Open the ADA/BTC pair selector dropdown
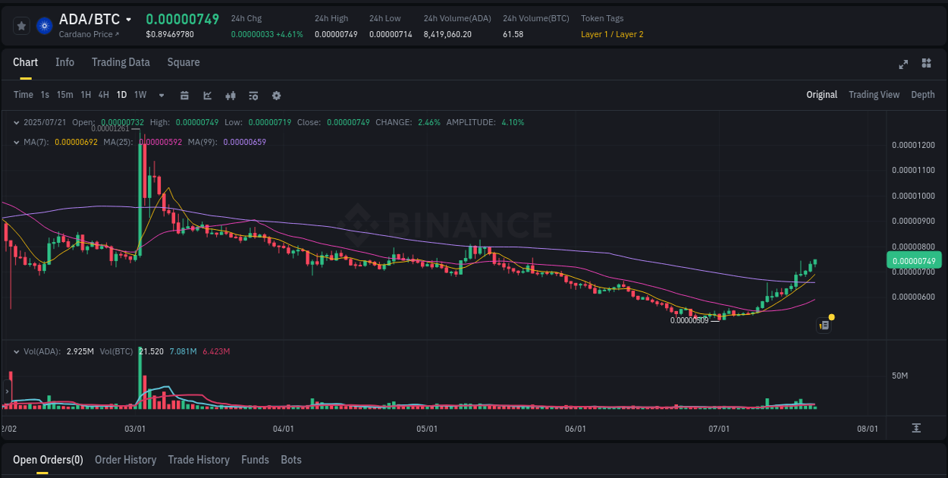 point(89,19)
